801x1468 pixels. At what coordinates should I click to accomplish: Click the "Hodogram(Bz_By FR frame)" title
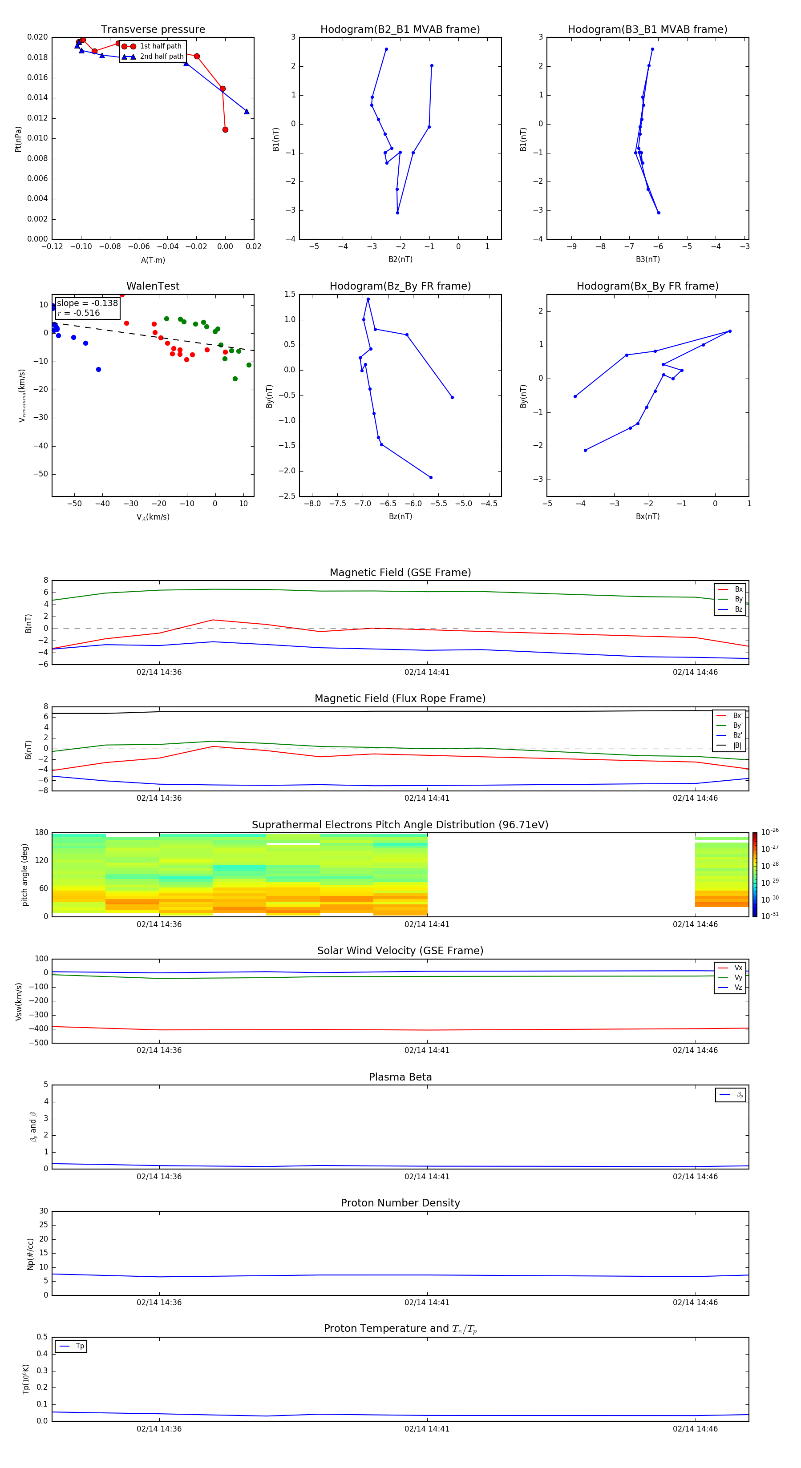coord(400,286)
